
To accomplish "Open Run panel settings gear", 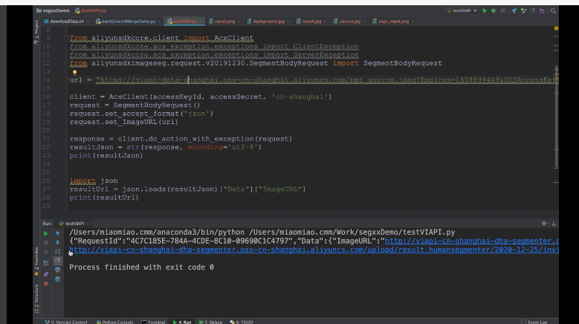I will [544, 223].
